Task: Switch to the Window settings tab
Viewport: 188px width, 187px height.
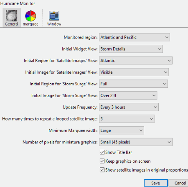Action: point(54,18)
